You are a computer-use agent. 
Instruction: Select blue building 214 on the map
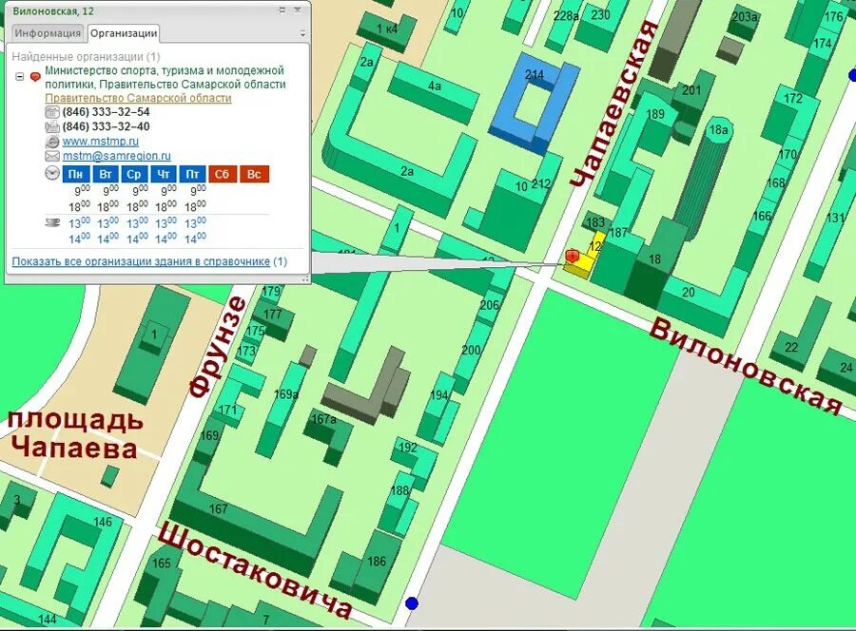[533, 104]
